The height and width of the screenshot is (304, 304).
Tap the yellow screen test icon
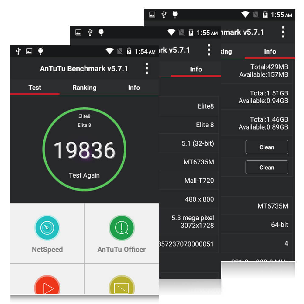pos(122,285)
